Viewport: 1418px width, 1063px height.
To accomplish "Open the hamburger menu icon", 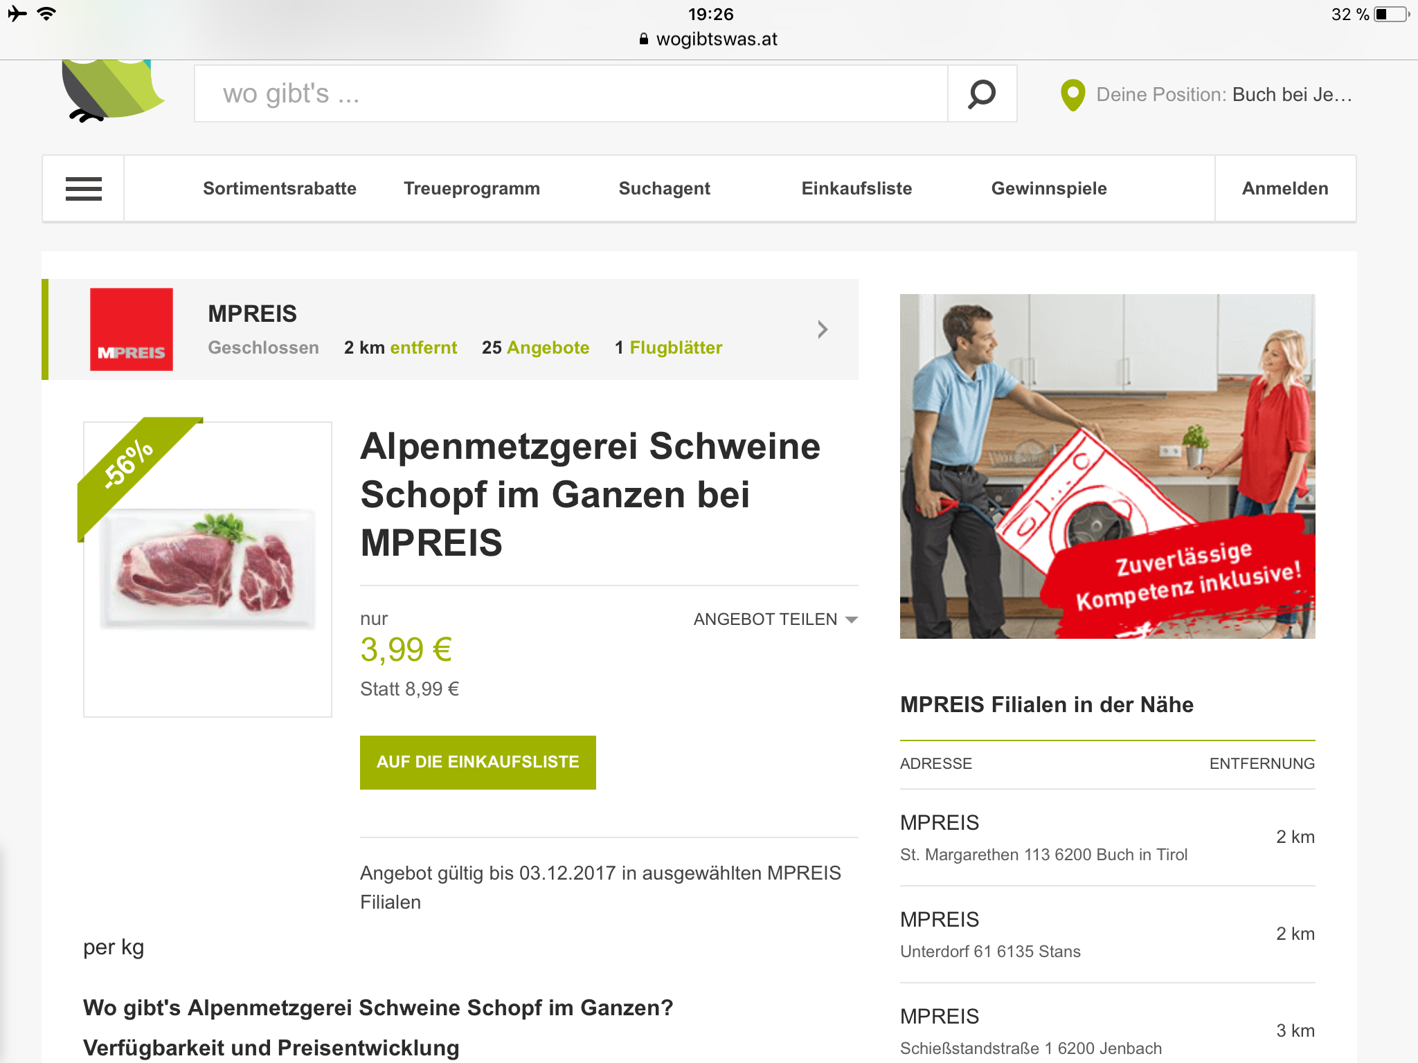I will coord(84,188).
